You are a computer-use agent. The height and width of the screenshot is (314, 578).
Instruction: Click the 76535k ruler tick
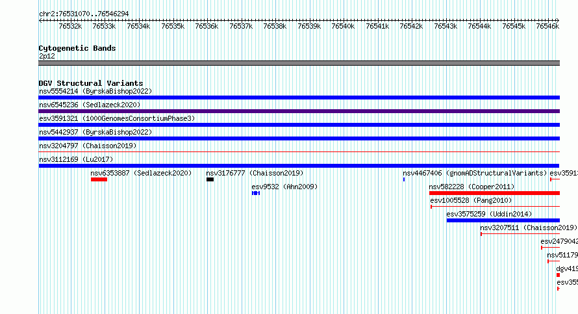click(x=173, y=26)
